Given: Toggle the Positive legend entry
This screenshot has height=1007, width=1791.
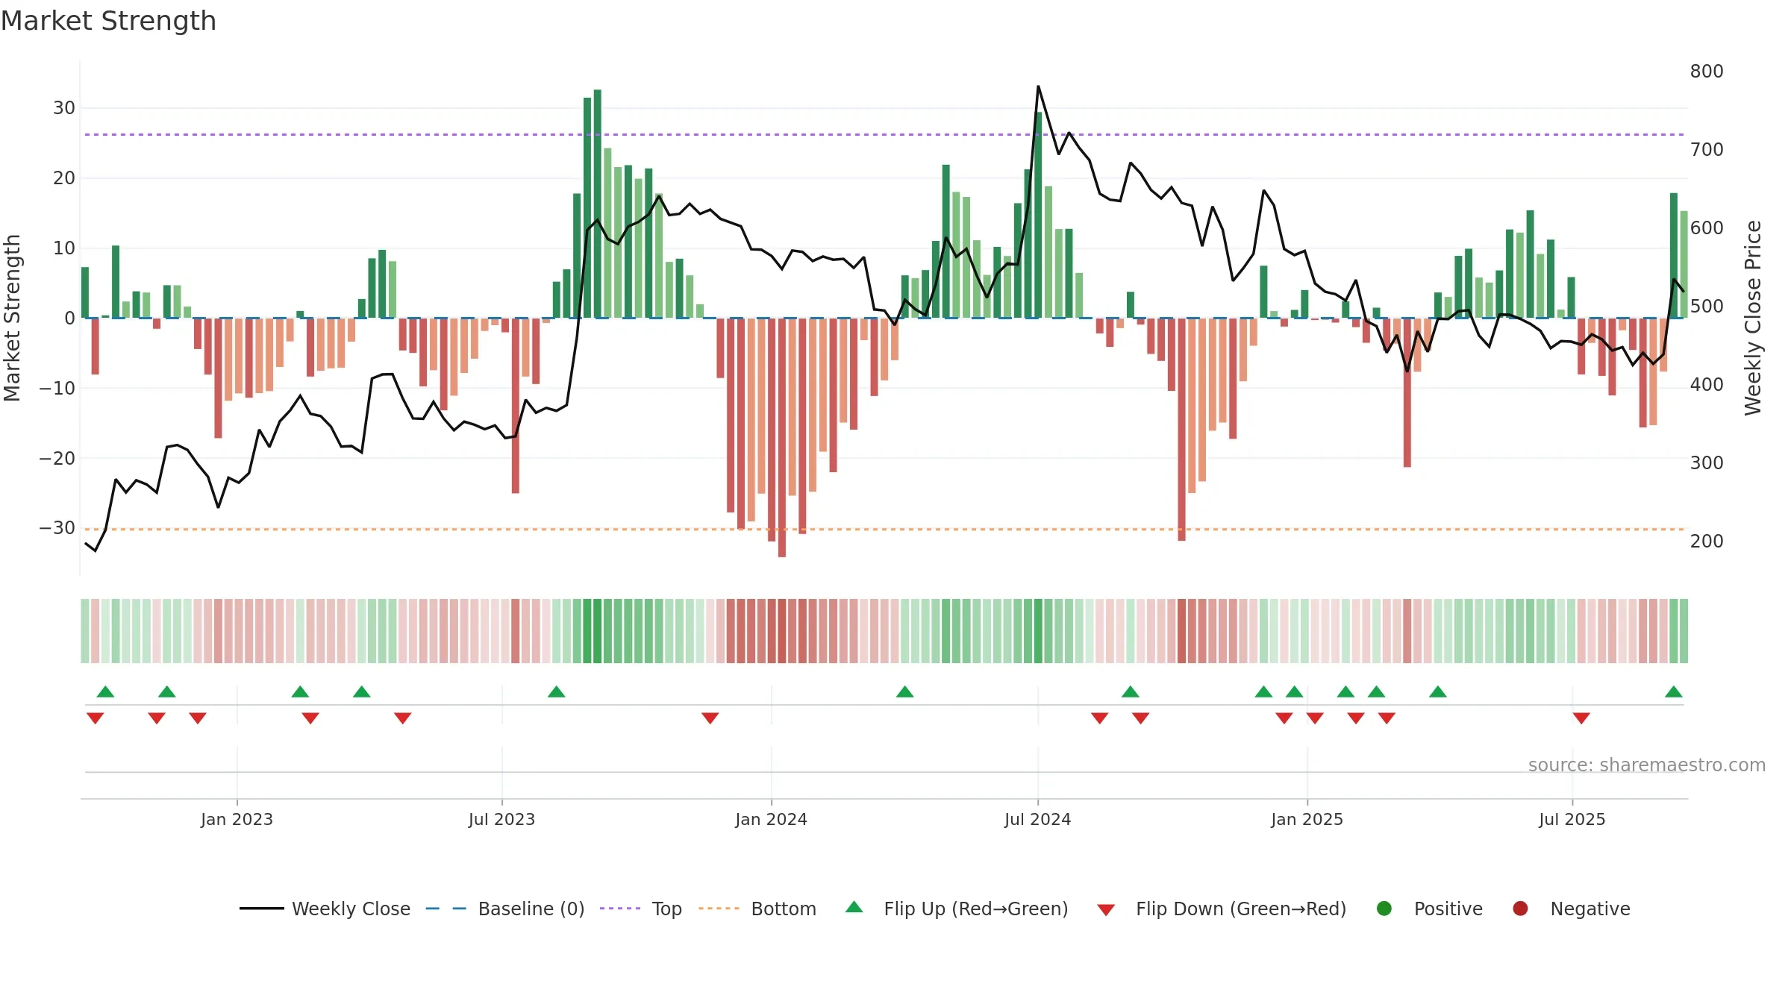Looking at the screenshot, I should click(x=1429, y=909).
